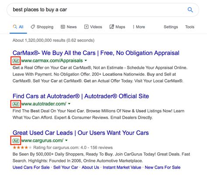This screenshot has width=207, height=176.
Task: Open the New Cars For Sale sitelink
Action: tap(162, 167)
